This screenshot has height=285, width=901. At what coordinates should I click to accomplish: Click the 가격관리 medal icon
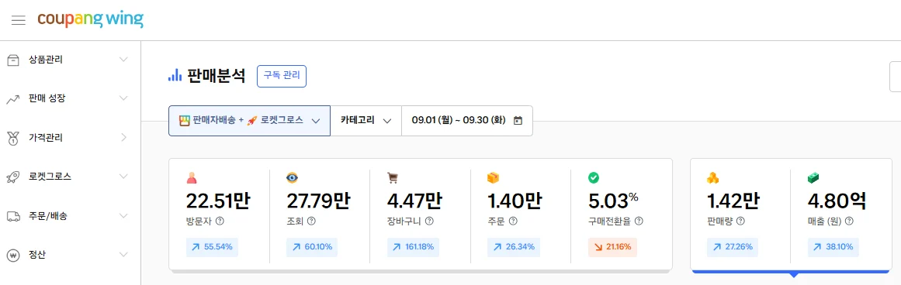pos(12,138)
